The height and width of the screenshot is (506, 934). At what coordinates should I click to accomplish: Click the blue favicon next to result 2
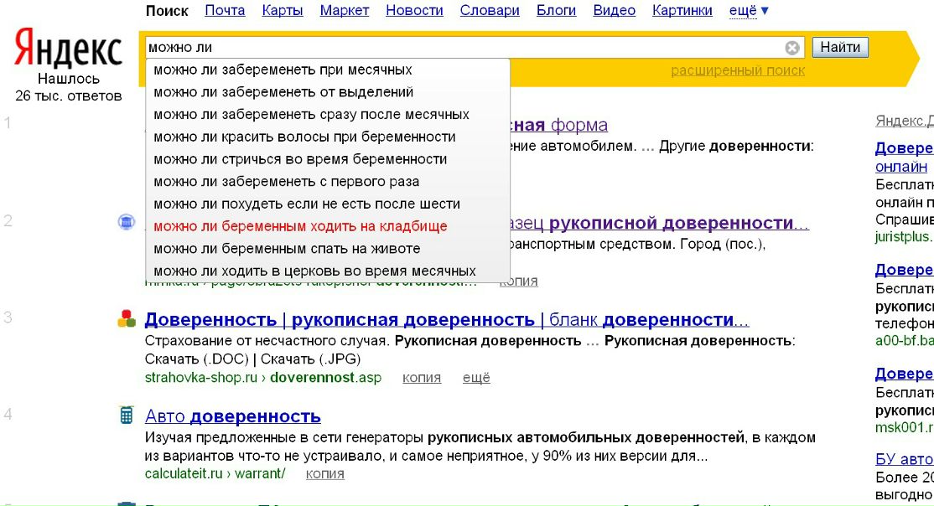pyautogui.click(x=127, y=222)
